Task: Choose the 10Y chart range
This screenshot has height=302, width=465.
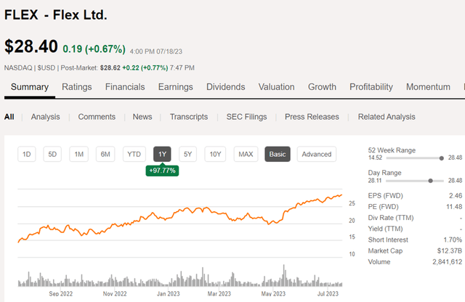Action: tap(215, 154)
